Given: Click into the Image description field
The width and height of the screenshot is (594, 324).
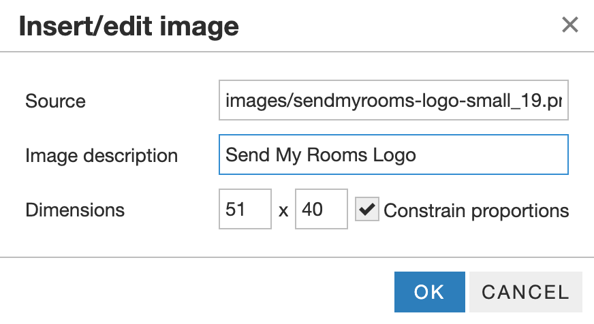Looking at the screenshot, I should click(394, 155).
